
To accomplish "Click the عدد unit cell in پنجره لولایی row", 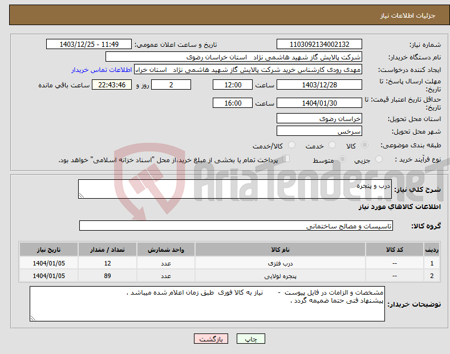I will 166,276.
